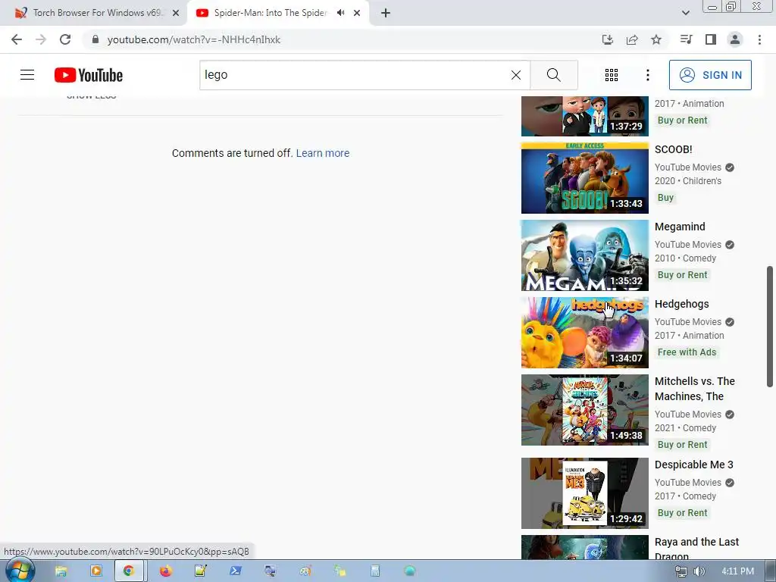
Task: Open YouTube settings three-dot menu
Action: (x=648, y=75)
